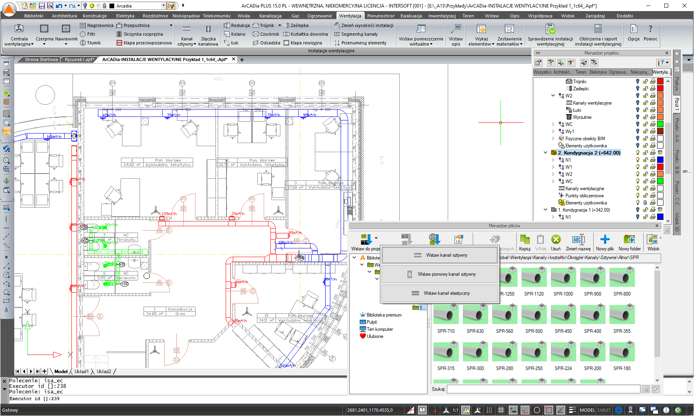Collapse W2 group in project tree

(553, 95)
